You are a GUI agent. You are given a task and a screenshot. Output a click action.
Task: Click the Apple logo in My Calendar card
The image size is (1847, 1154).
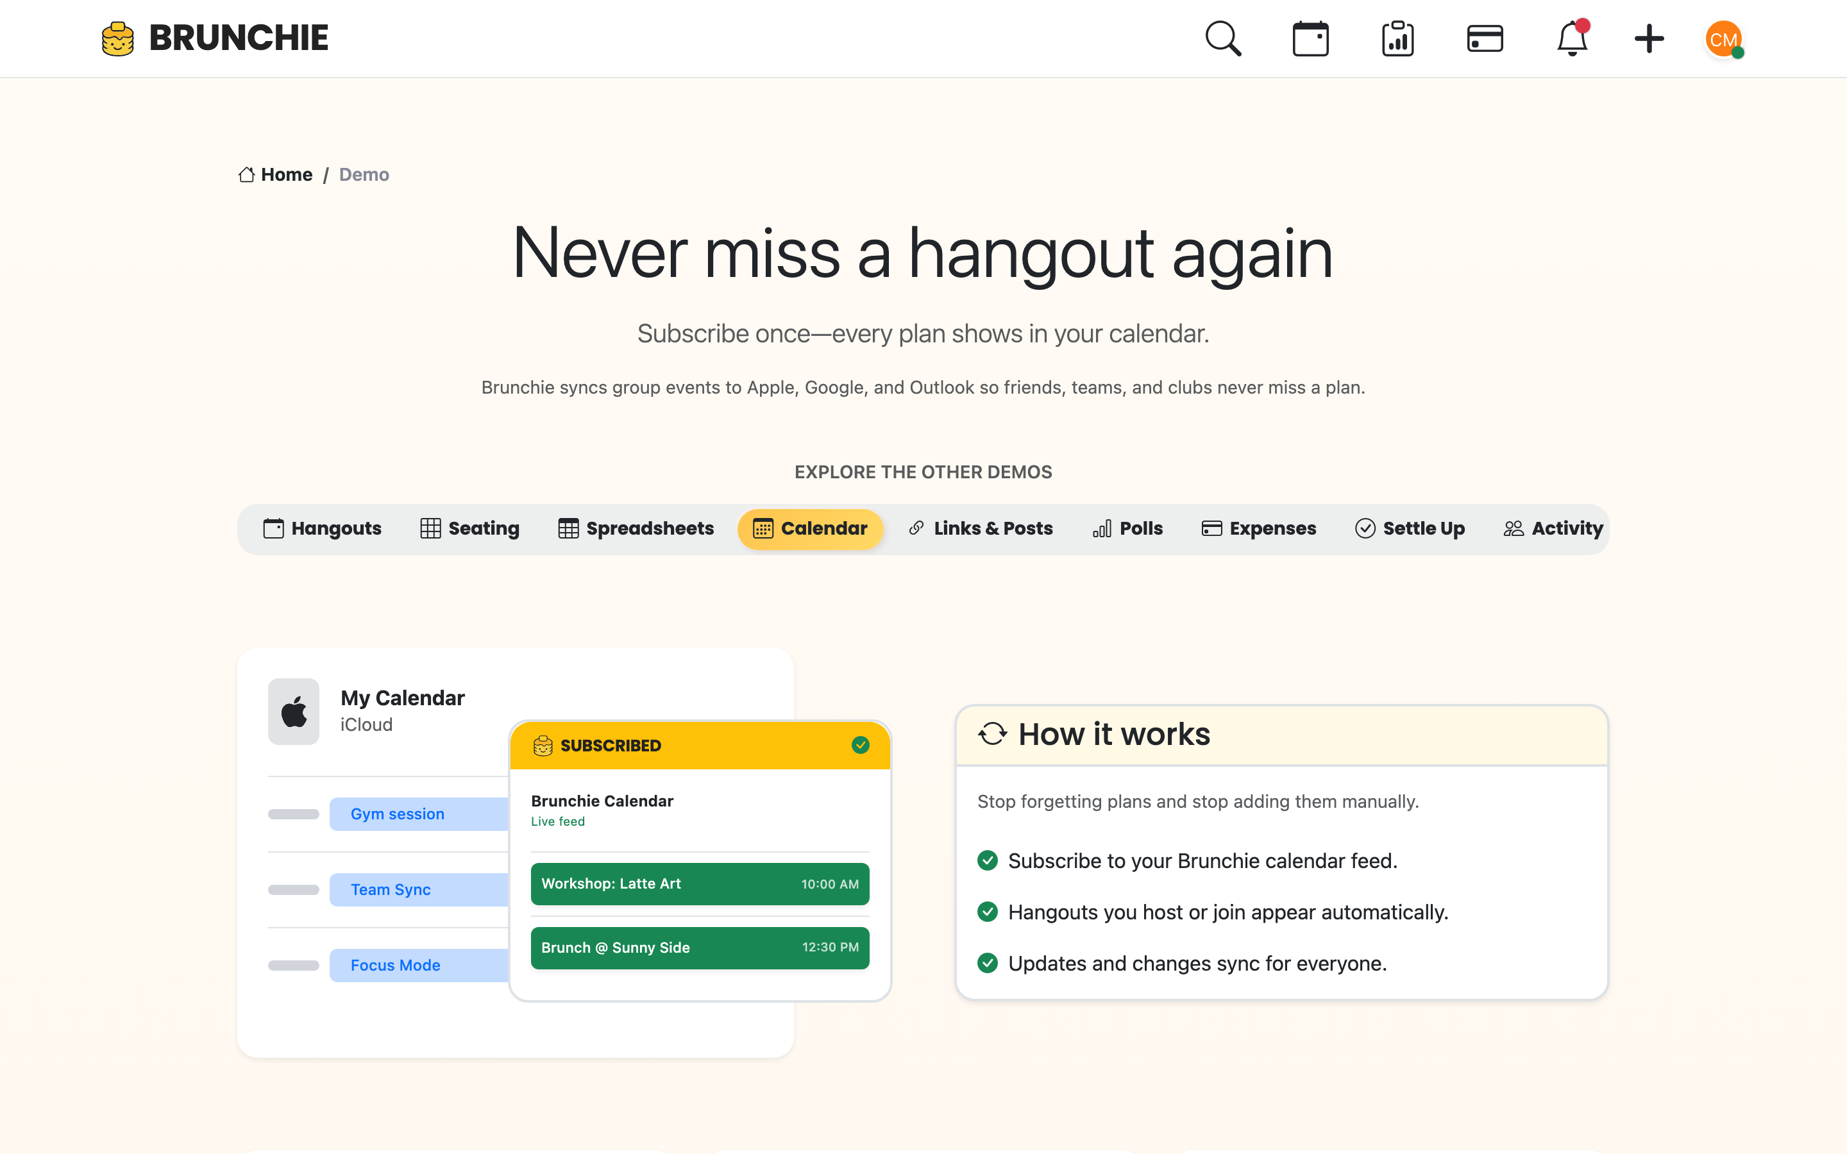click(294, 712)
